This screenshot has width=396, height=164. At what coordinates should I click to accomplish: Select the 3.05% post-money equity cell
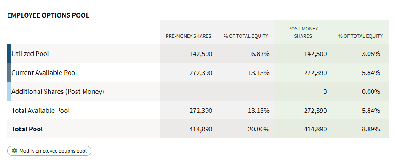[x=360, y=54]
